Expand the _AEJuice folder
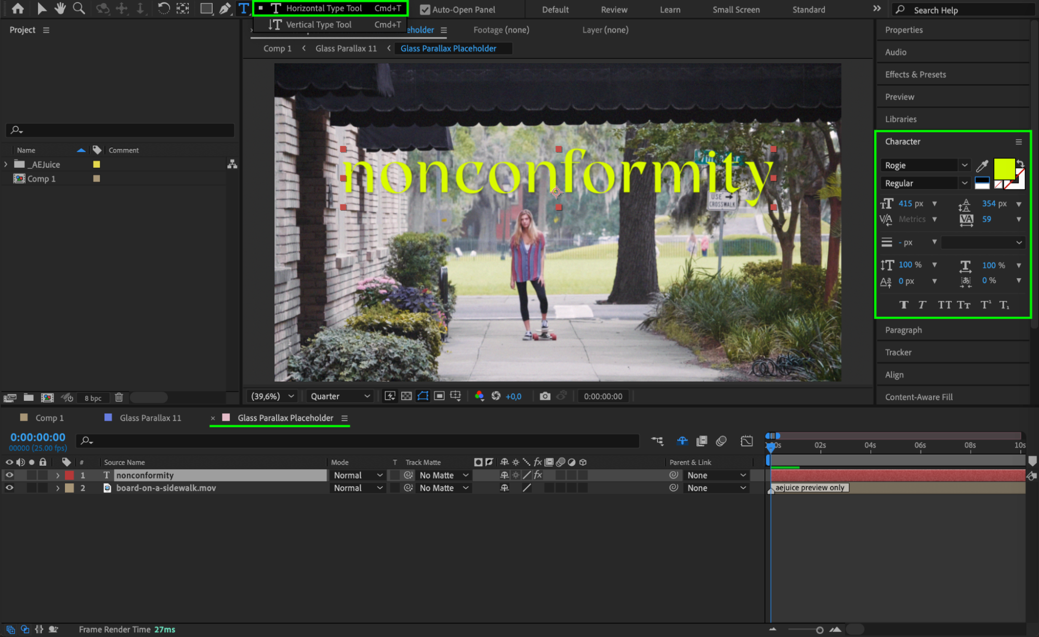This screenshot has height=637, width=1039. click(x=6, y=165)
